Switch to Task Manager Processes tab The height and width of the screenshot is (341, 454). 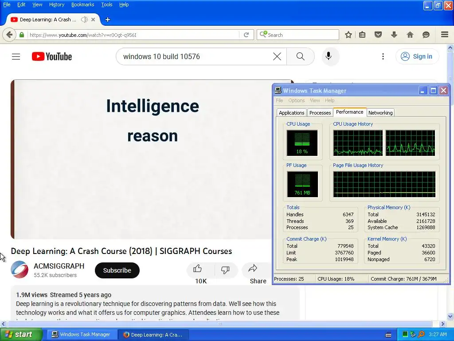pyautogui.click(x=320, y=113)
